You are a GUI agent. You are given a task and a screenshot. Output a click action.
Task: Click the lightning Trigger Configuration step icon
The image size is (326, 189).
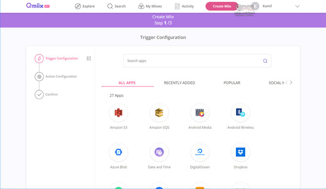(39, 59)
